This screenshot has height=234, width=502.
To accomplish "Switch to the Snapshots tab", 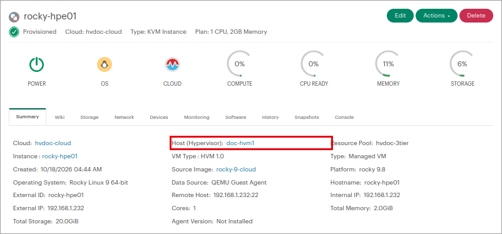I will tap(307, 117).
